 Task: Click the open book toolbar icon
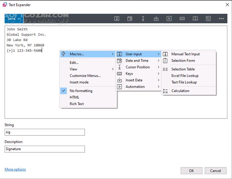point(195,18)
